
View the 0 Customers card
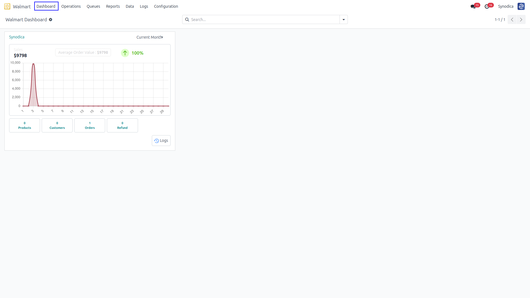[x=57, y=126]
